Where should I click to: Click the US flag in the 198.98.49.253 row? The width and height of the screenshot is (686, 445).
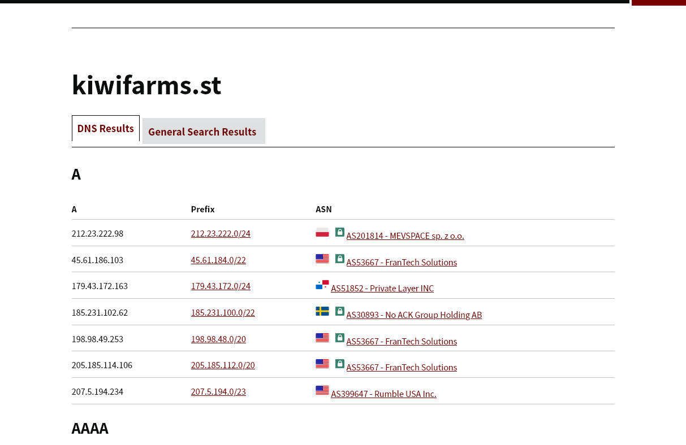point(322,338)
